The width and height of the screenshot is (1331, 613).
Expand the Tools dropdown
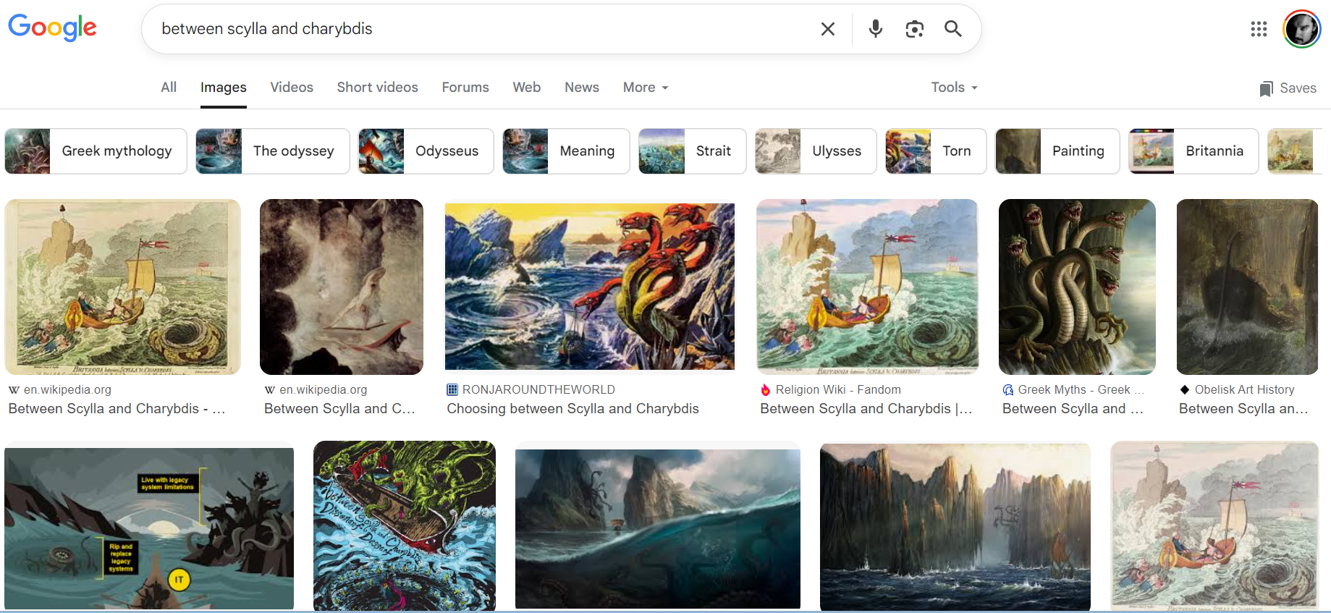tap(954, 88)
